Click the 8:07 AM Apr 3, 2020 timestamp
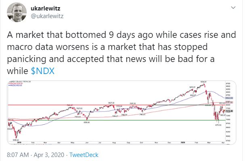Screen dimensions: 248x161 point(36,155)
